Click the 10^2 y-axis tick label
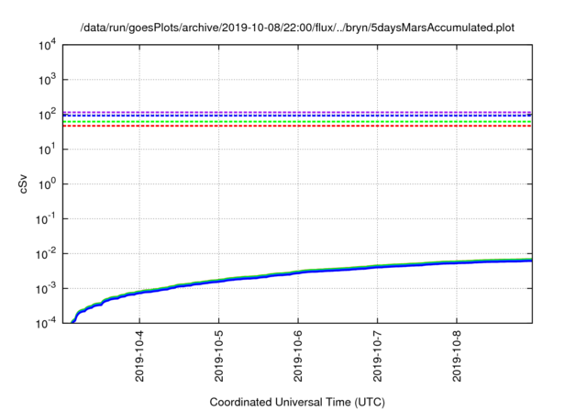Viewport: 587px width, 411px height. click(47, 115)
